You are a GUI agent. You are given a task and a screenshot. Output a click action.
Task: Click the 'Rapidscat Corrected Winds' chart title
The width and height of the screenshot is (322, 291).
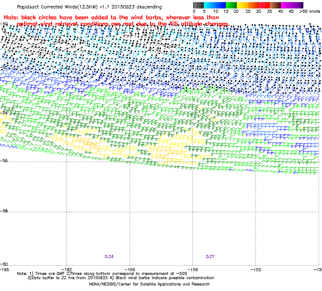[x=89, y=7]
